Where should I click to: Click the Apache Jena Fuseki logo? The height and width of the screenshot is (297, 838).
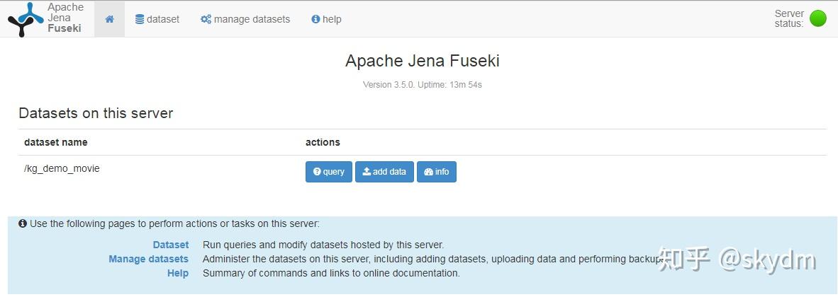click(x=45, y=19)
